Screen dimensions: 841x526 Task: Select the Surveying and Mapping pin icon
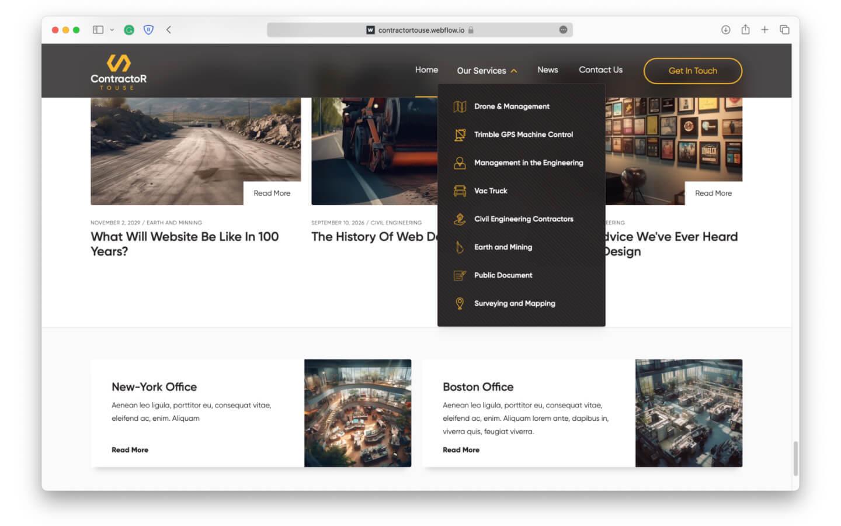tap(460, 303)
